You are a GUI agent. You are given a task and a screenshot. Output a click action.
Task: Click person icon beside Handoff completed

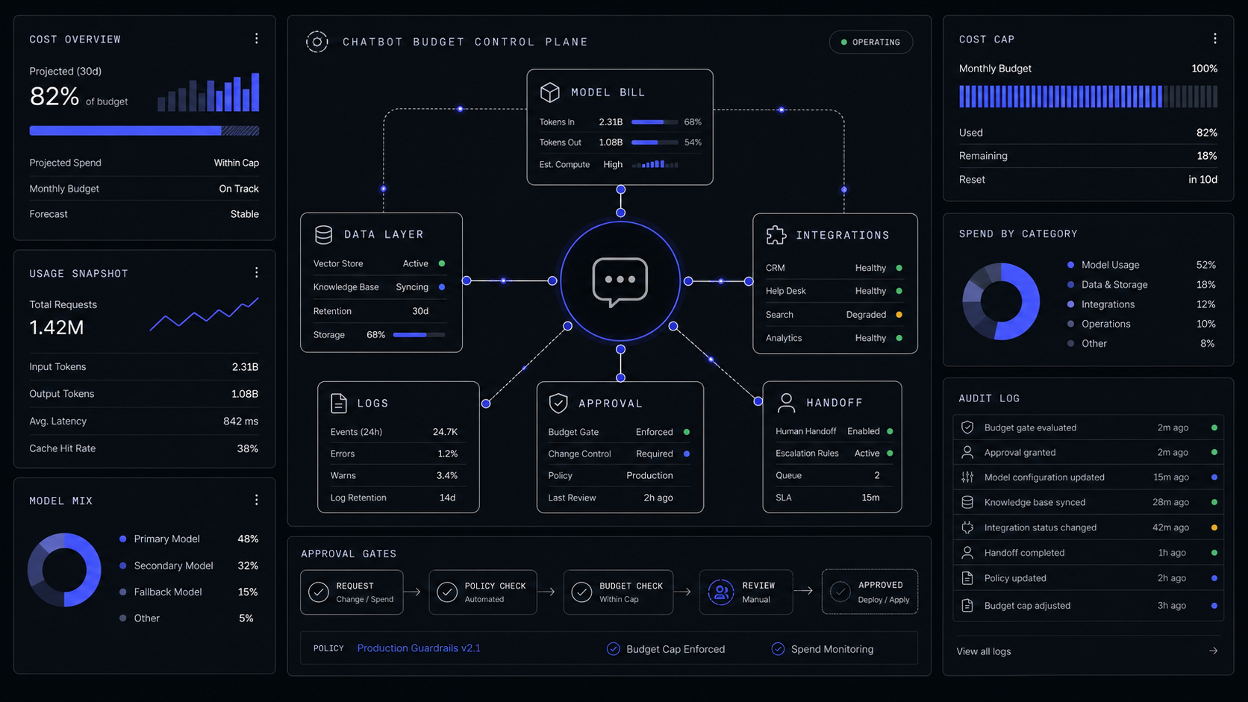[967, 553]
